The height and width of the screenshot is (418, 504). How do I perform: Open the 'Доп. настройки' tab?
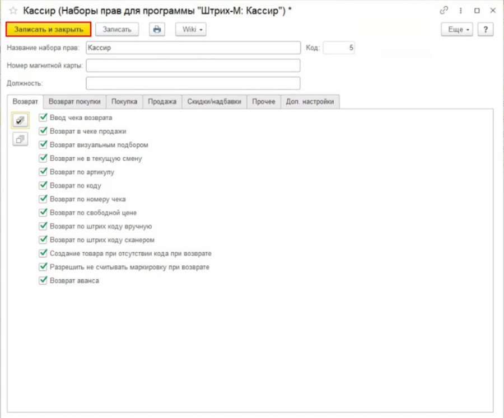coord(310,101)
